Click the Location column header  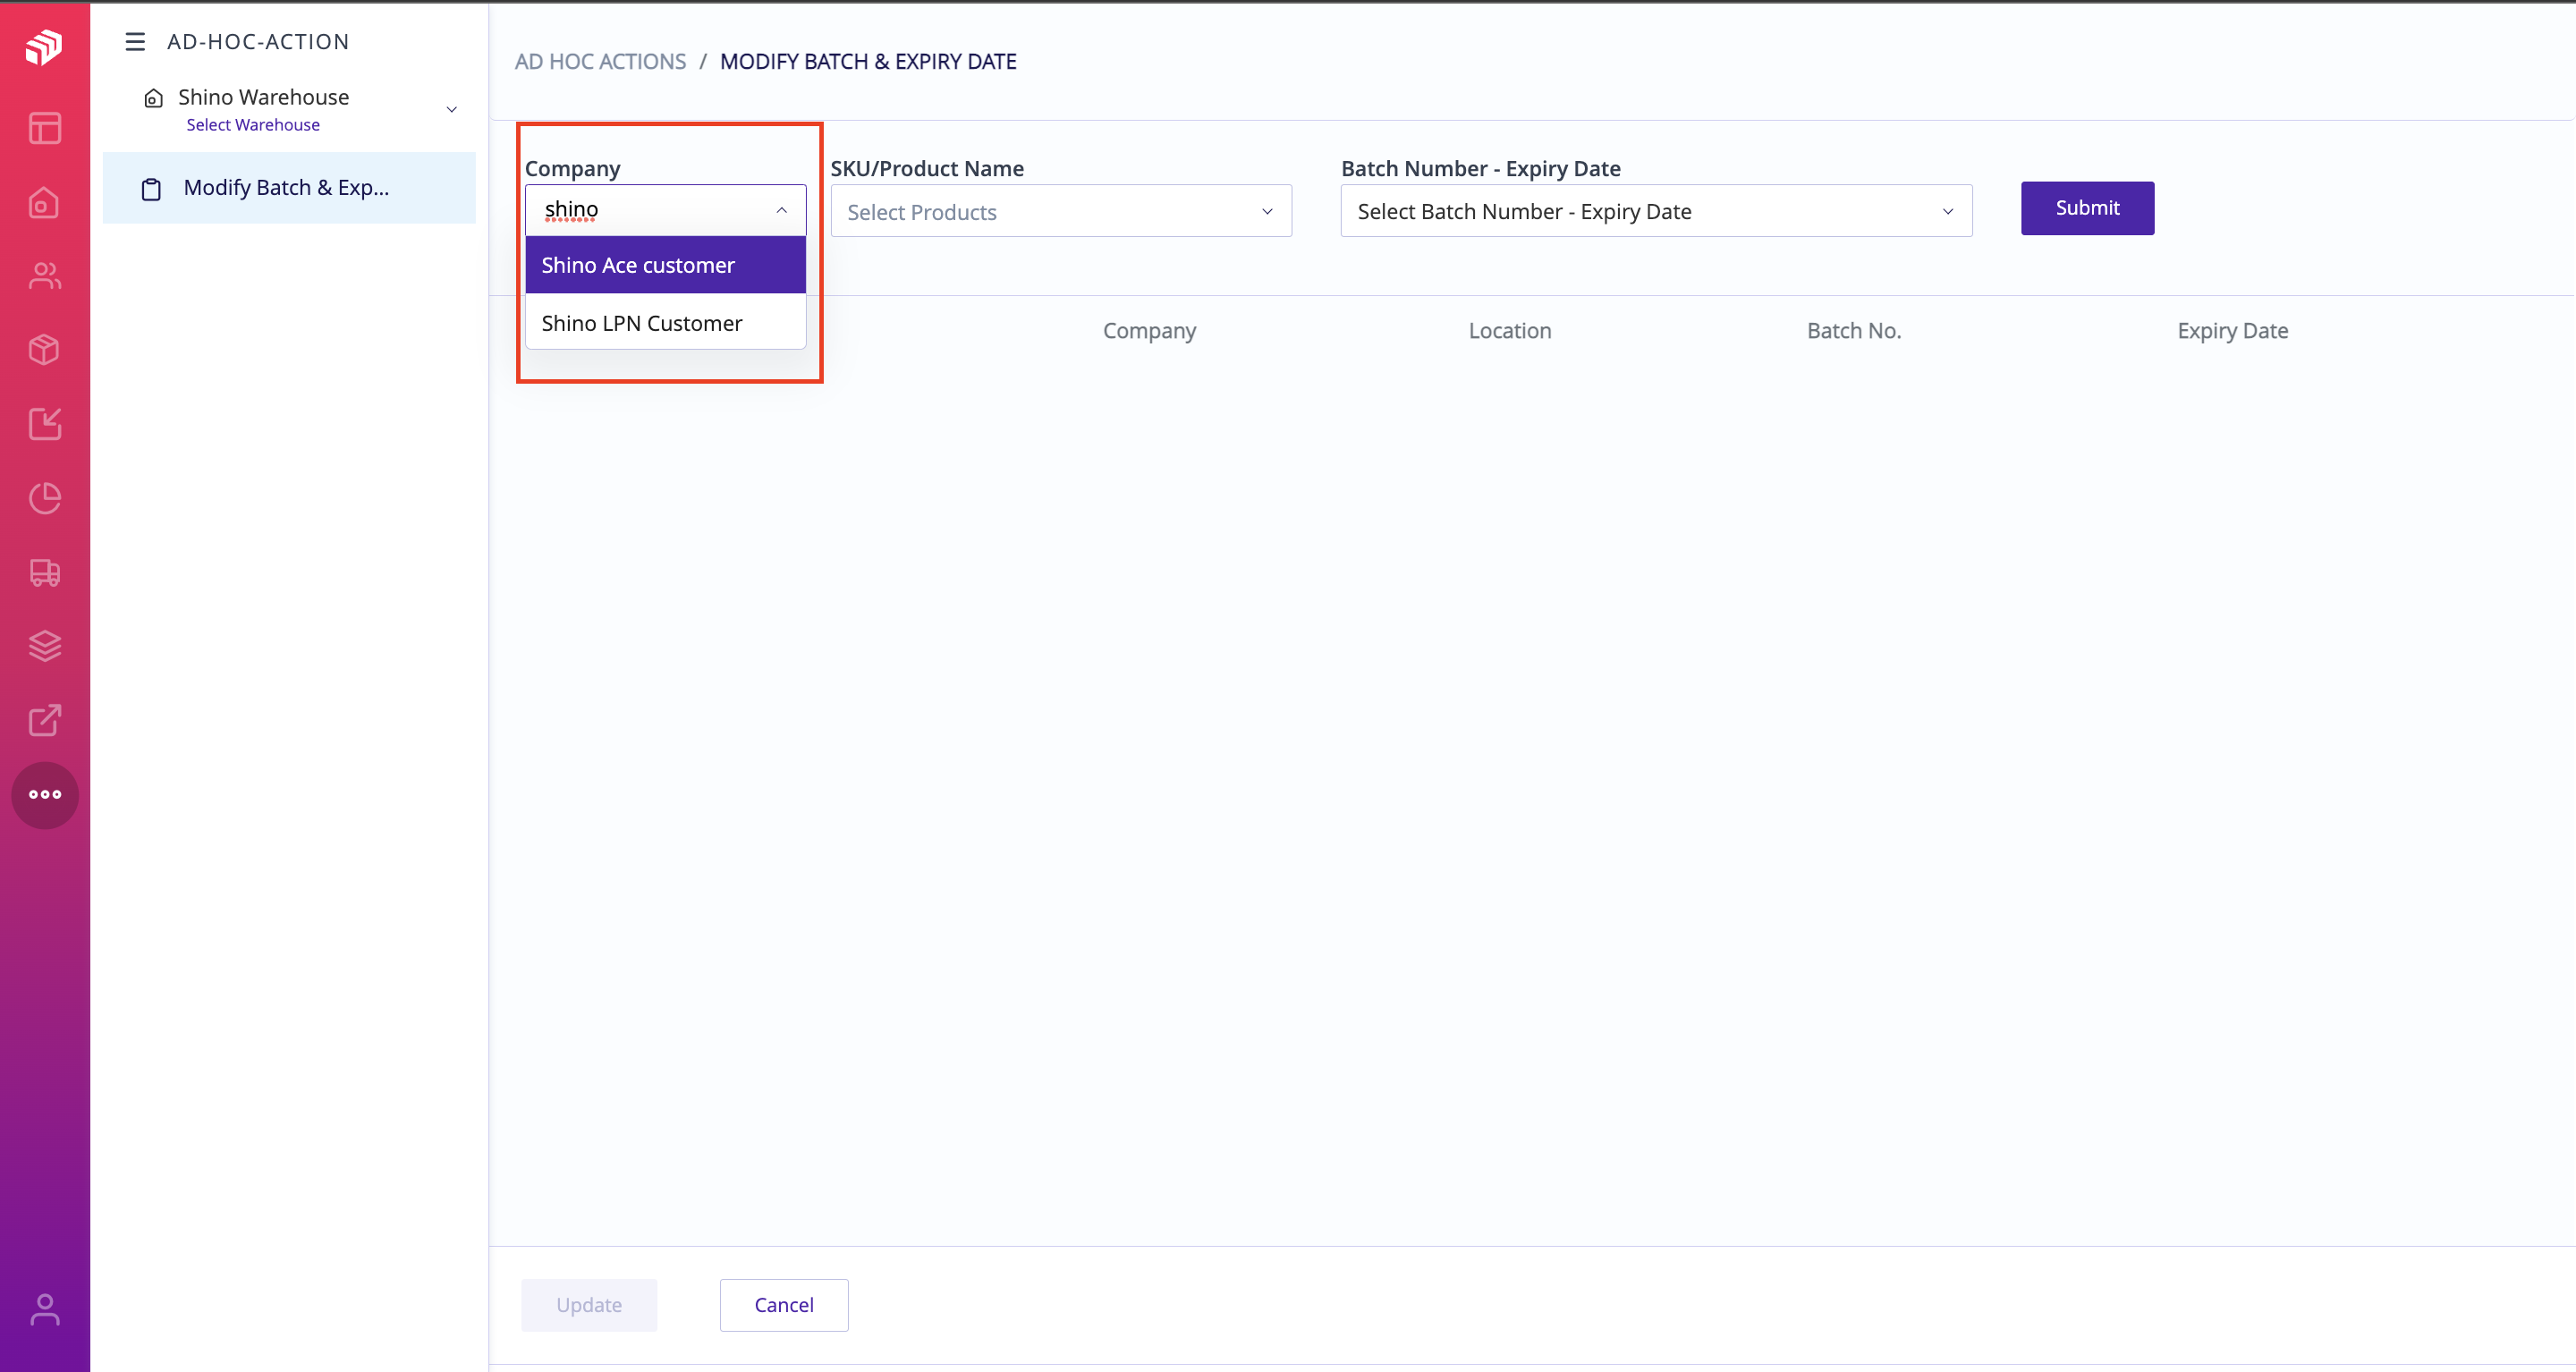1510,331
